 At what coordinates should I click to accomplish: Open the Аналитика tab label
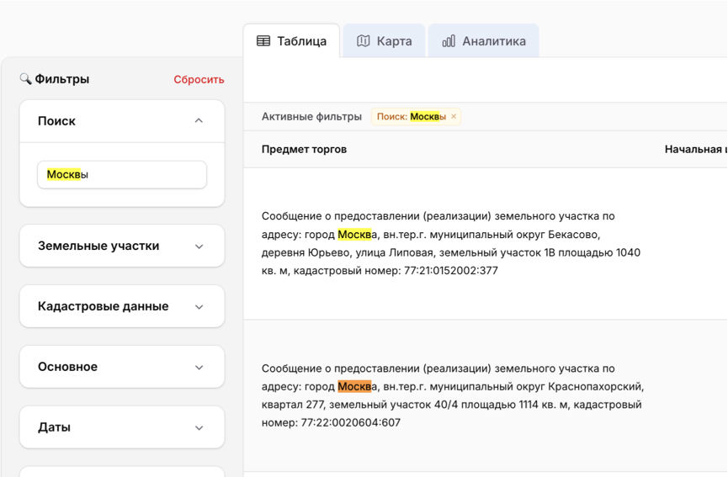(x=494, y=41)
